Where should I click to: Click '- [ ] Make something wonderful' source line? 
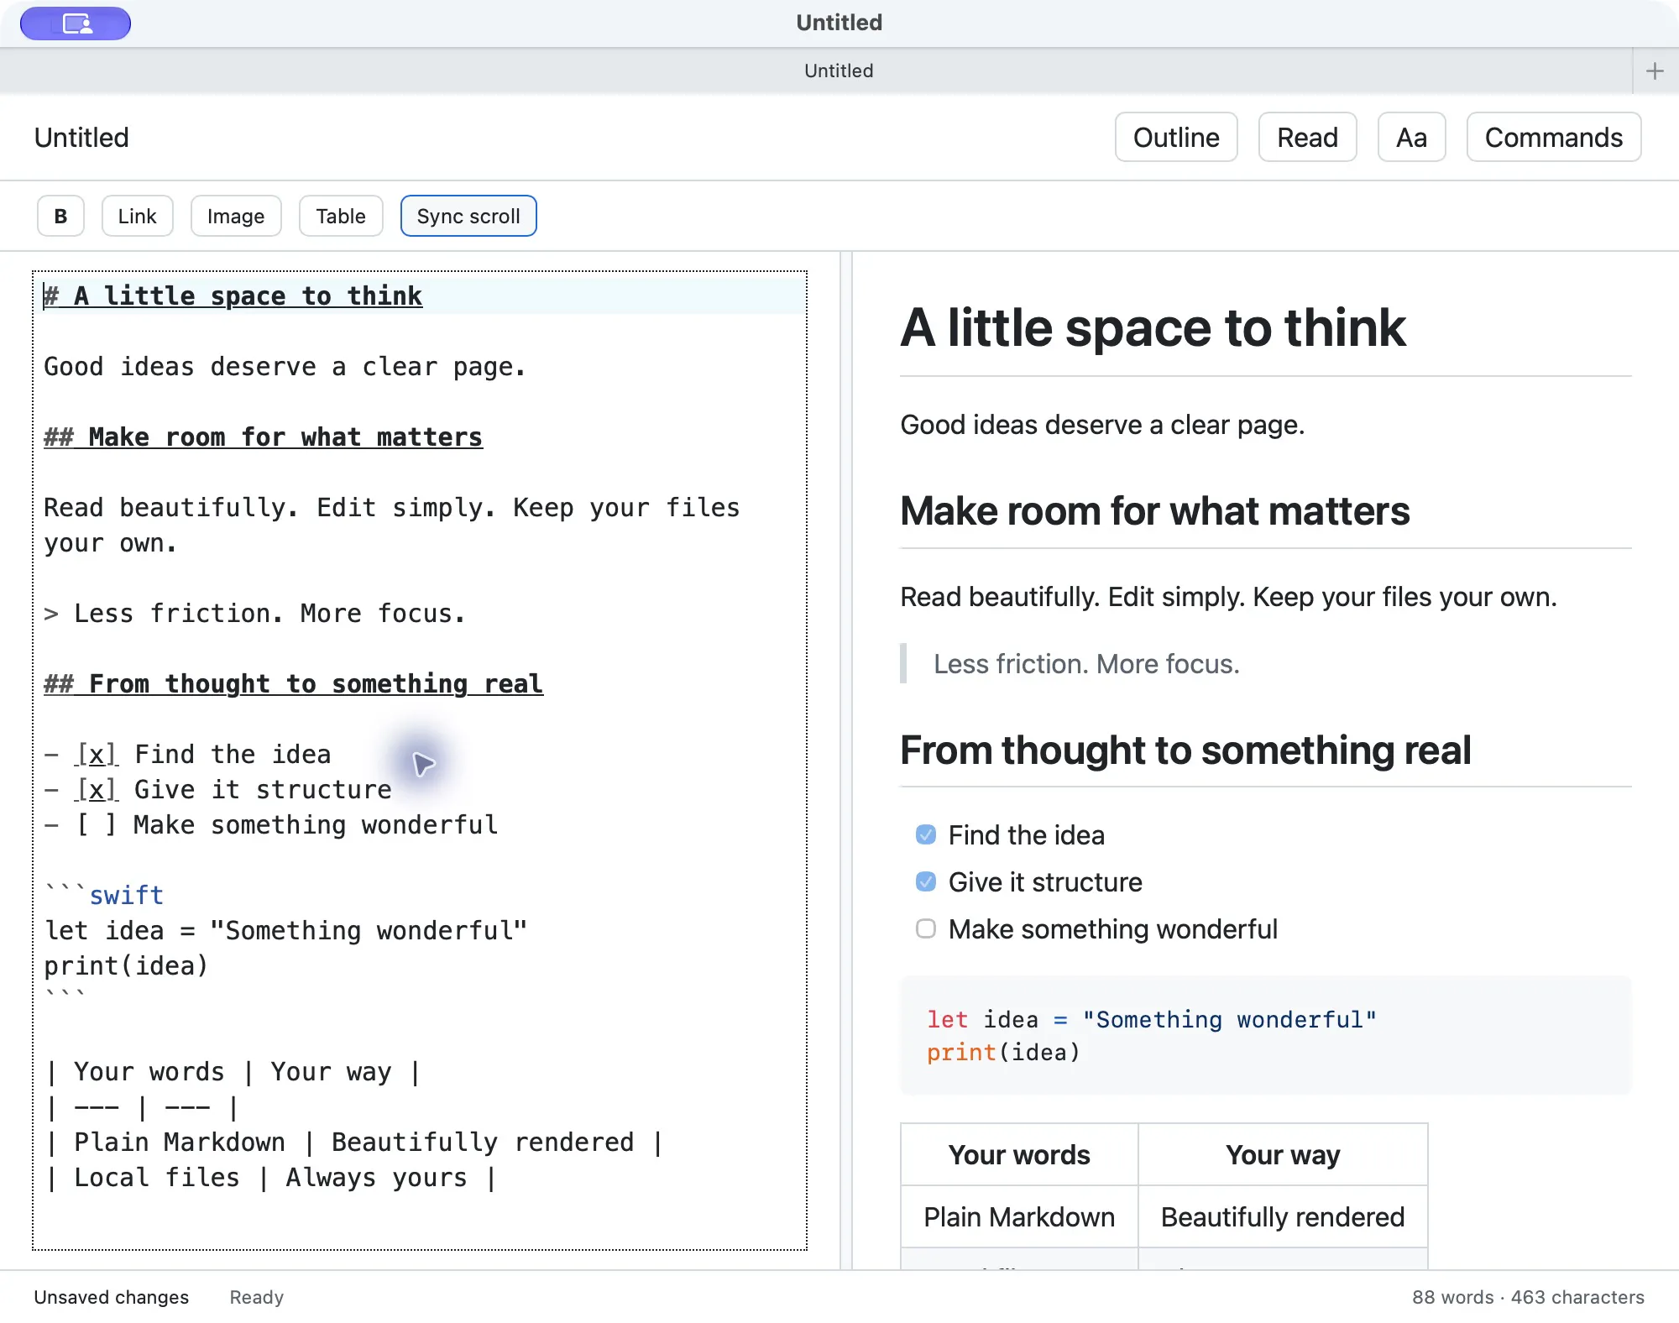[x=270, y=825]
